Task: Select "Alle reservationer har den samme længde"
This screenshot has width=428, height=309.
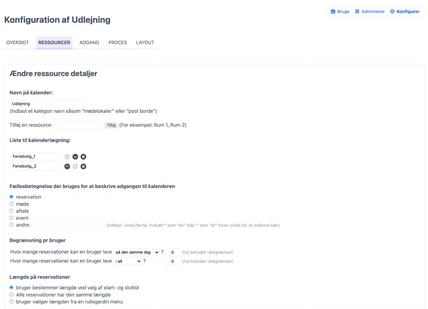Action: pyautogui.click(x=11, y=295)
